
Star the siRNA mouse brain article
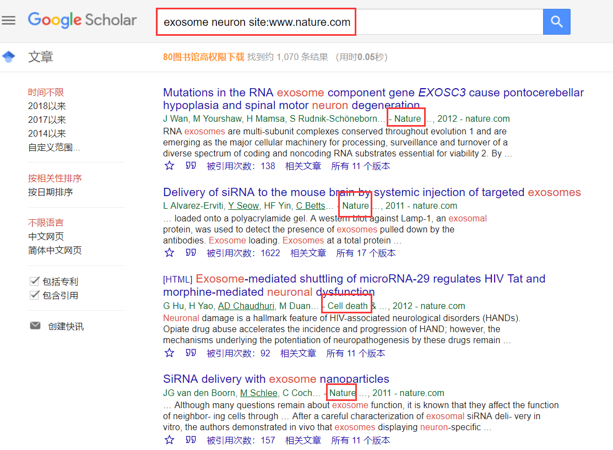tap(169, 253)
